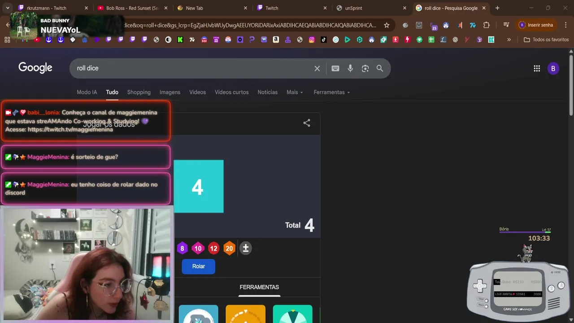
Task: Bookmark this page with star icon
Action: coord(387,25)
